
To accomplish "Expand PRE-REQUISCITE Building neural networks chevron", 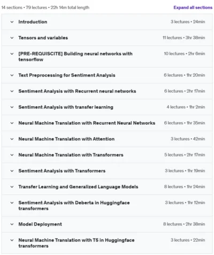I will (12, 54).
